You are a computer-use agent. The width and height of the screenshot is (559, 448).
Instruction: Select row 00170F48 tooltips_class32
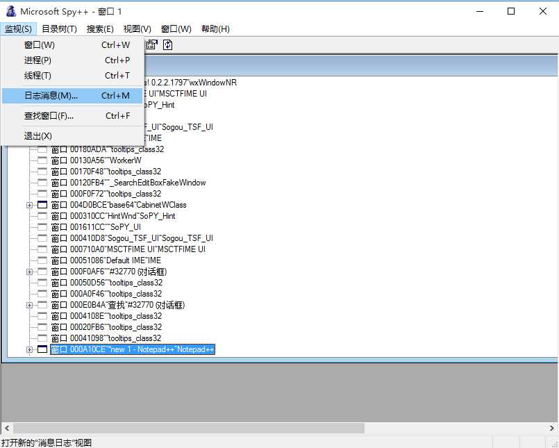pos(106,172)
